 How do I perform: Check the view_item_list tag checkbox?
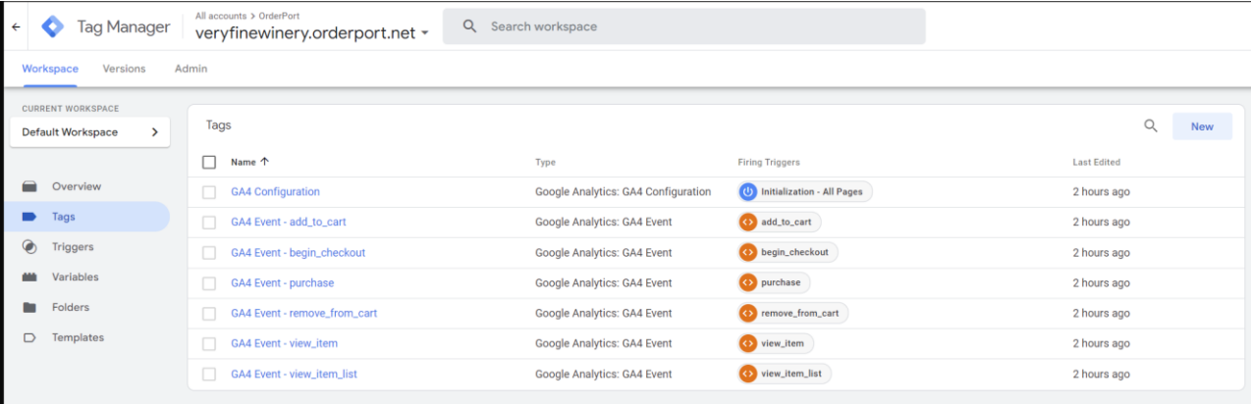coord(209,375)
